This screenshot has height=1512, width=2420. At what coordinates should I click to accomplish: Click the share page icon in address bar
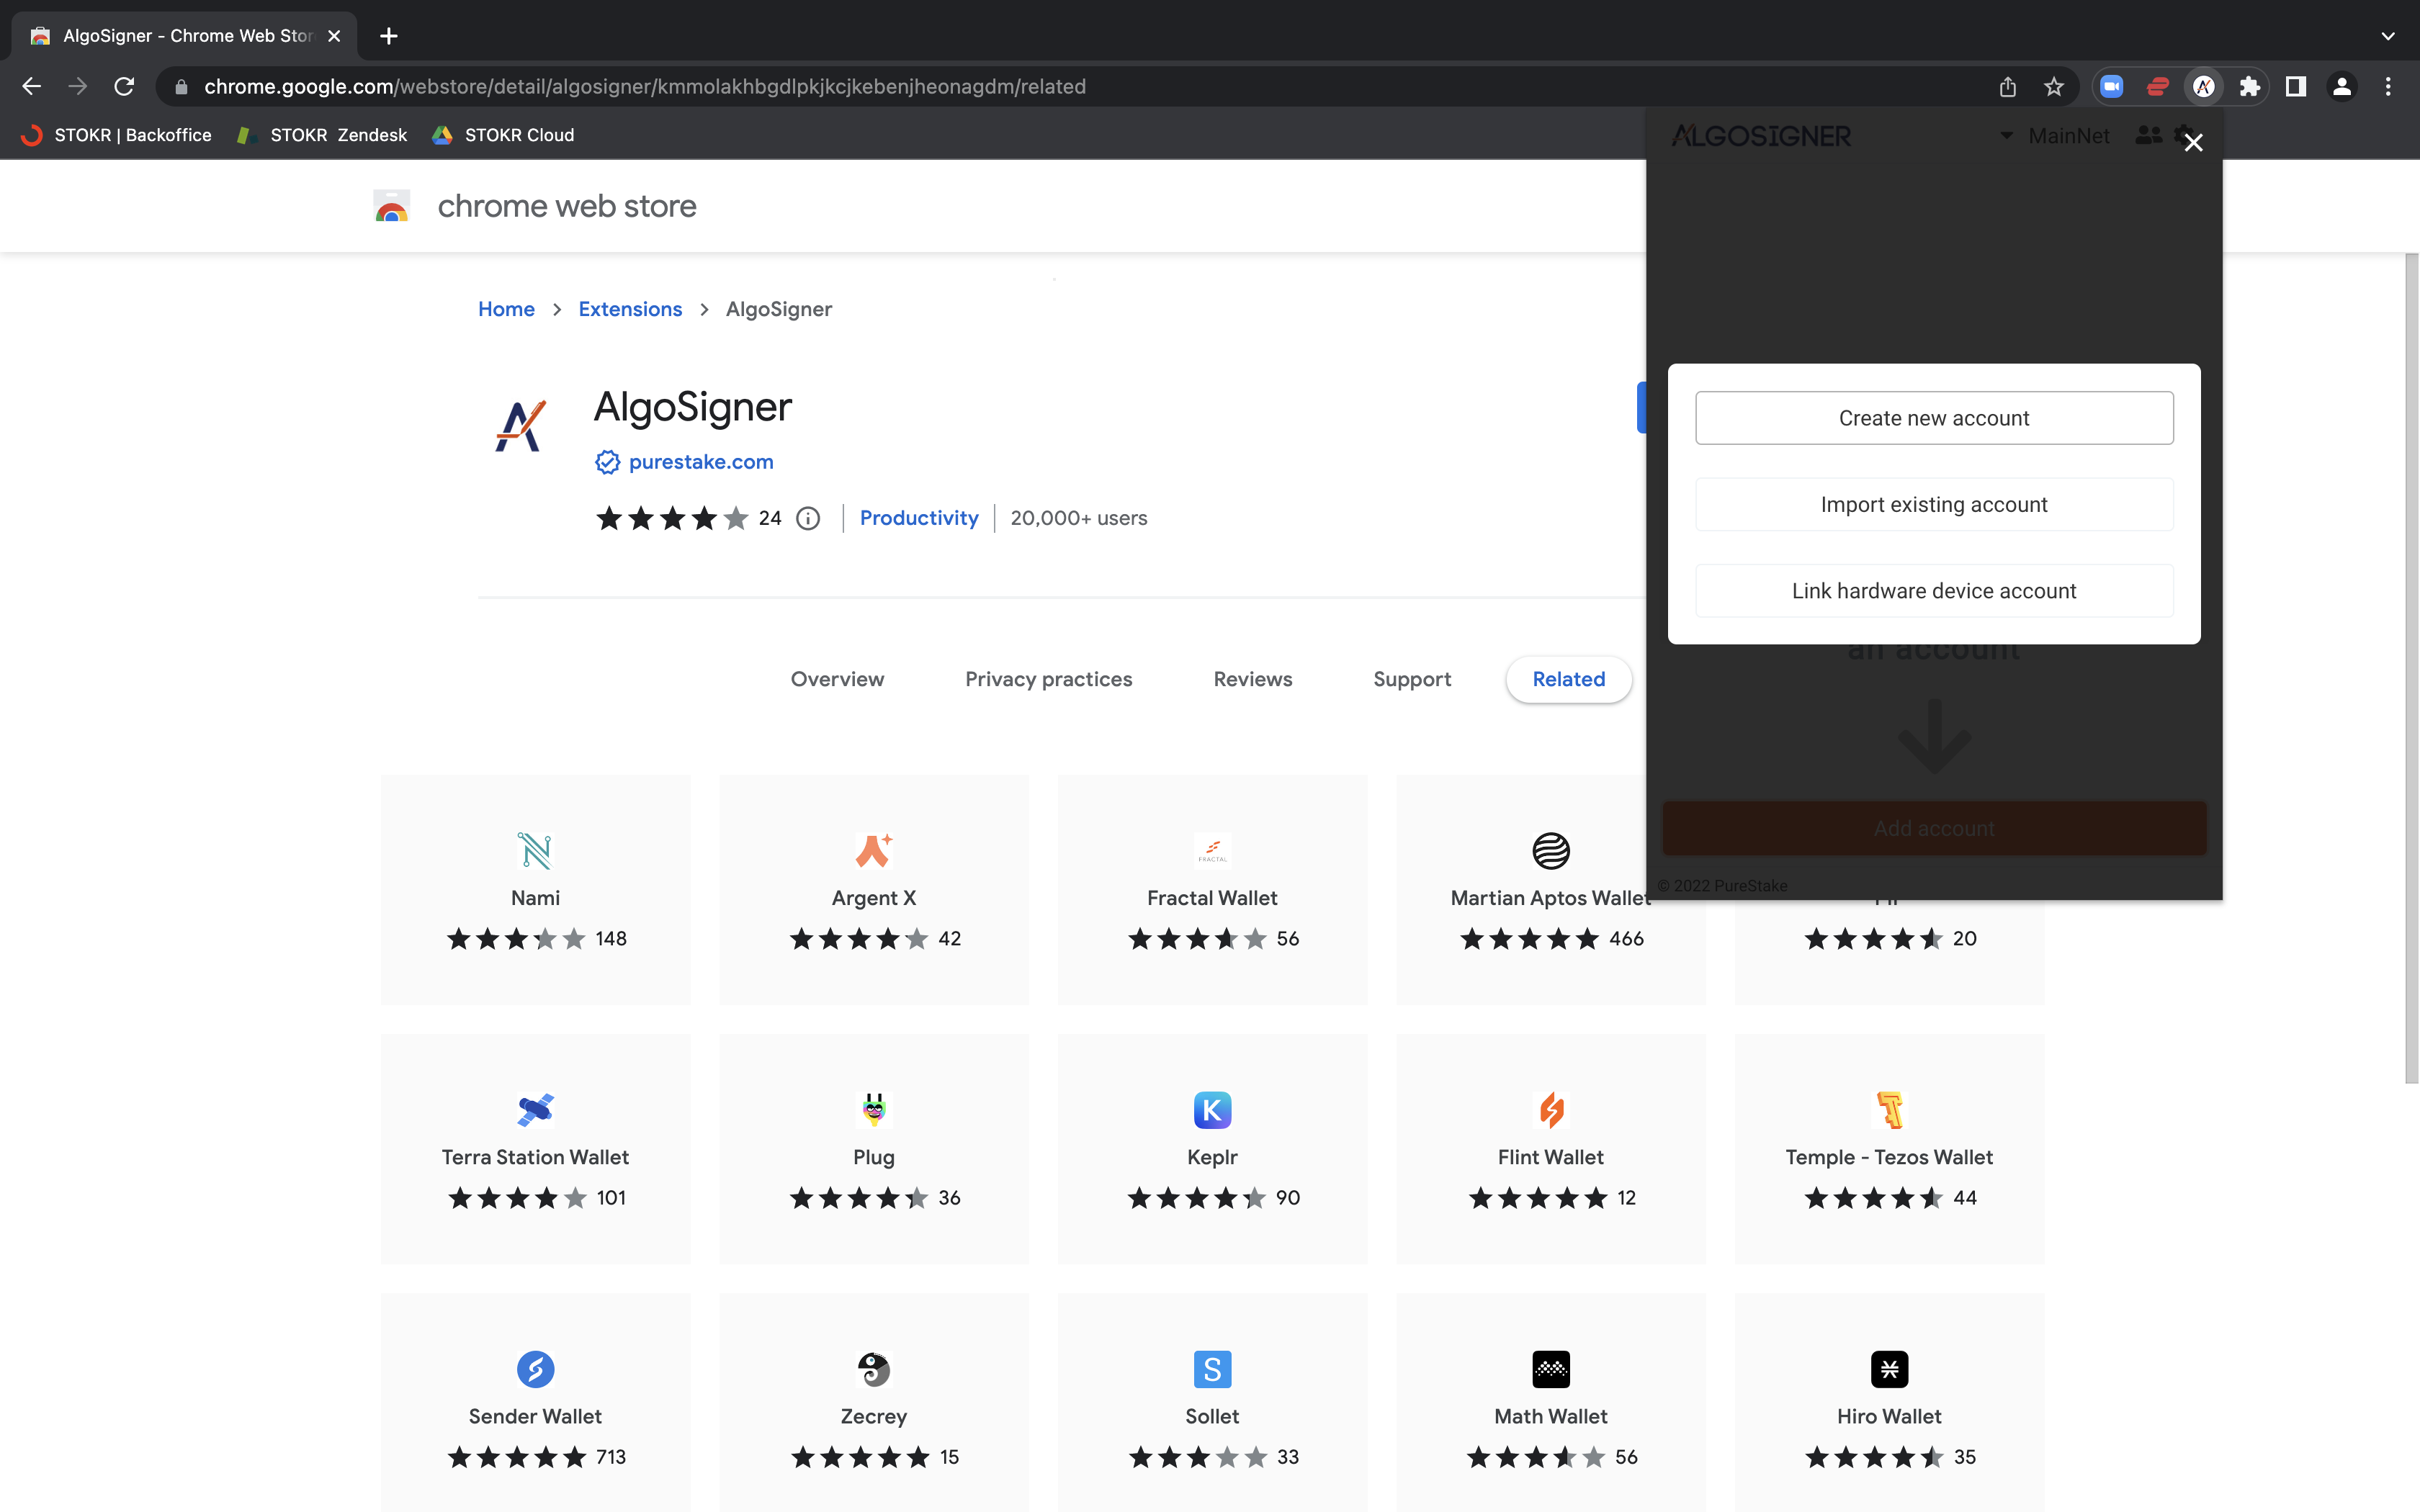pyautogui.click(x=2007, y=87)
